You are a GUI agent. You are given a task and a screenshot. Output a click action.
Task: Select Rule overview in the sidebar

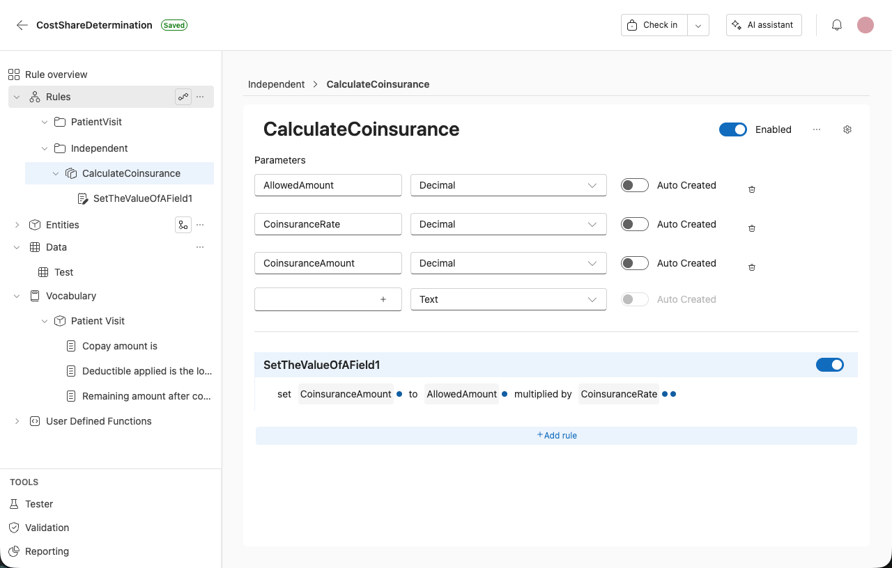click(56, 74)
